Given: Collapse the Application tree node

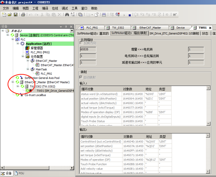Looking at the screenshot, I should pyautogui.click(x=18, y=43).
